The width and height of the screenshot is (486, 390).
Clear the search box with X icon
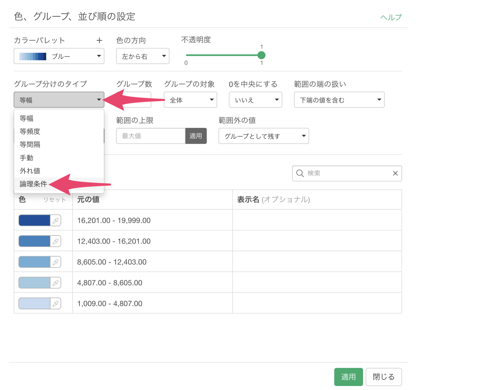pos(395,173)
